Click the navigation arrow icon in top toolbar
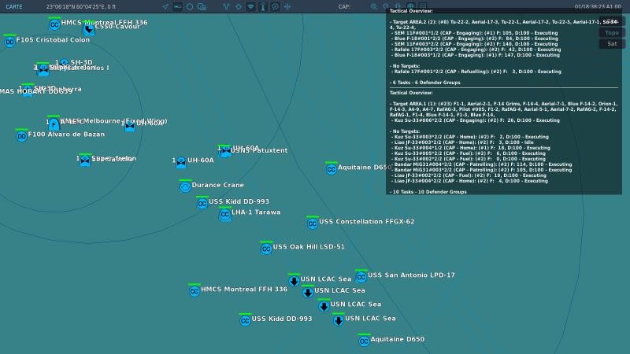630x354 pixels. 165,6
